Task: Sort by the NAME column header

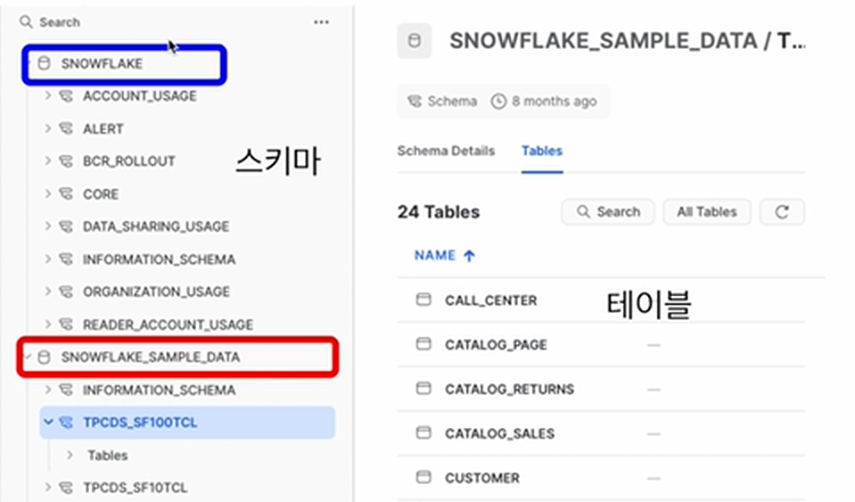Action: (434, 256)
